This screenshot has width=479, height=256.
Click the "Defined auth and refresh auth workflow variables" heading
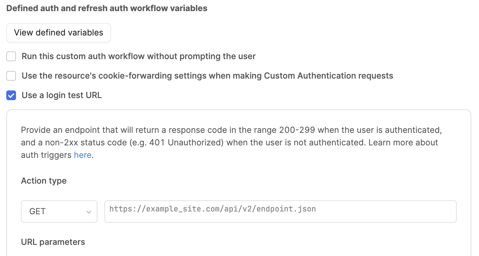[x=107, y=8]
